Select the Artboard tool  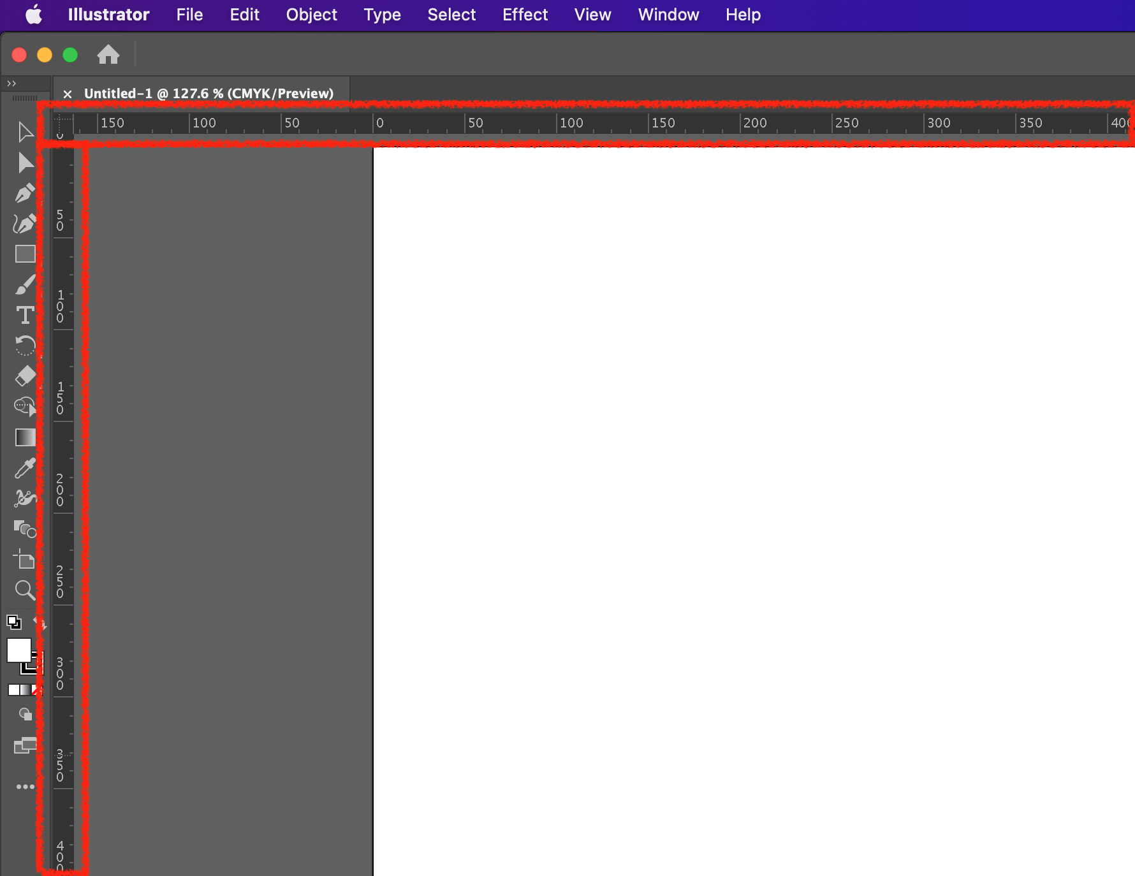(24, 559)
